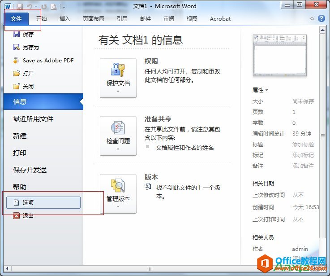Click the 尚未保存 size value
This screenshot has height=276, width=330.
[303, 101]
